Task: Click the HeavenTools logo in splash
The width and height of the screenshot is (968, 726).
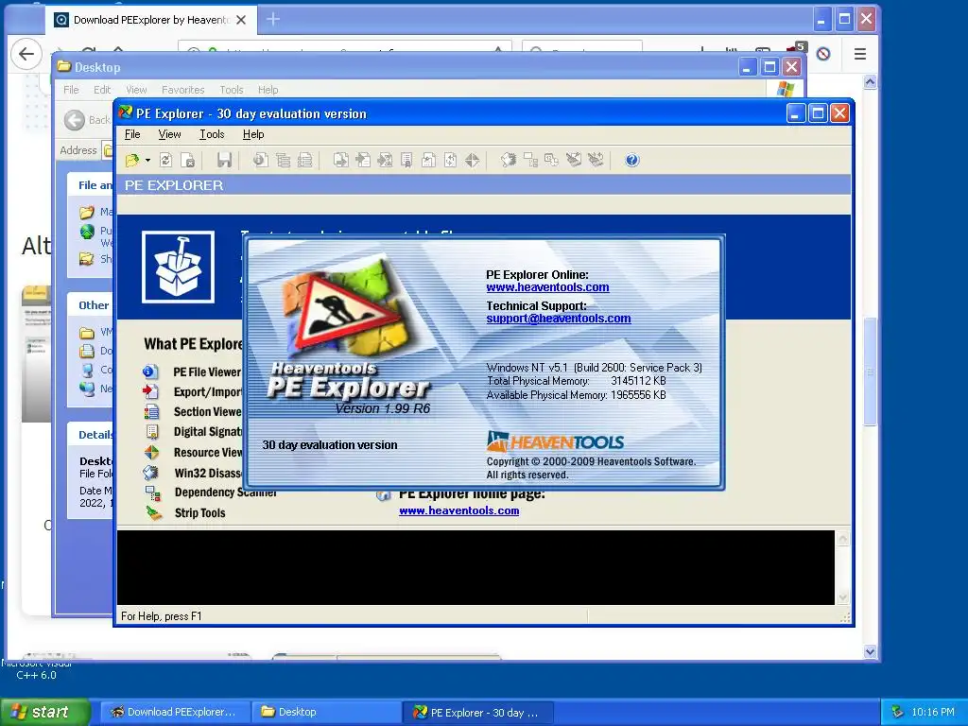Action: 555,441
